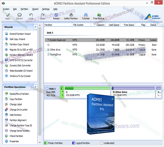Click the Apply checkmark toolbar icon
The height and width of the screenshot is (147, 164).
(8, 15)
